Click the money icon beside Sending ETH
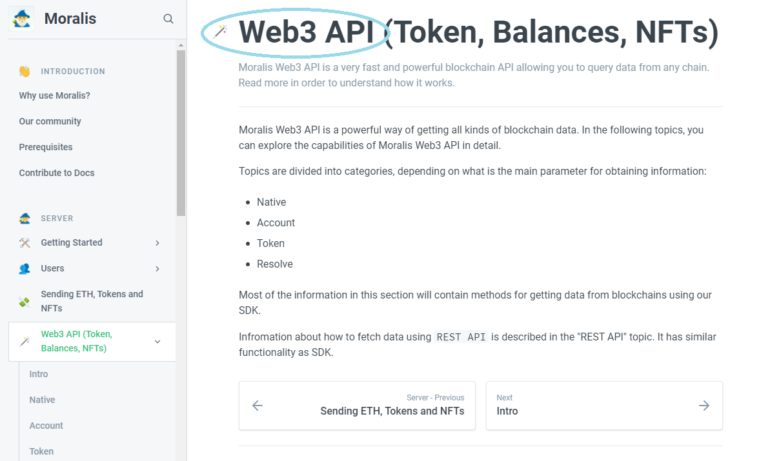The height and width of the screenshot is (461, 770). point(25,302)
